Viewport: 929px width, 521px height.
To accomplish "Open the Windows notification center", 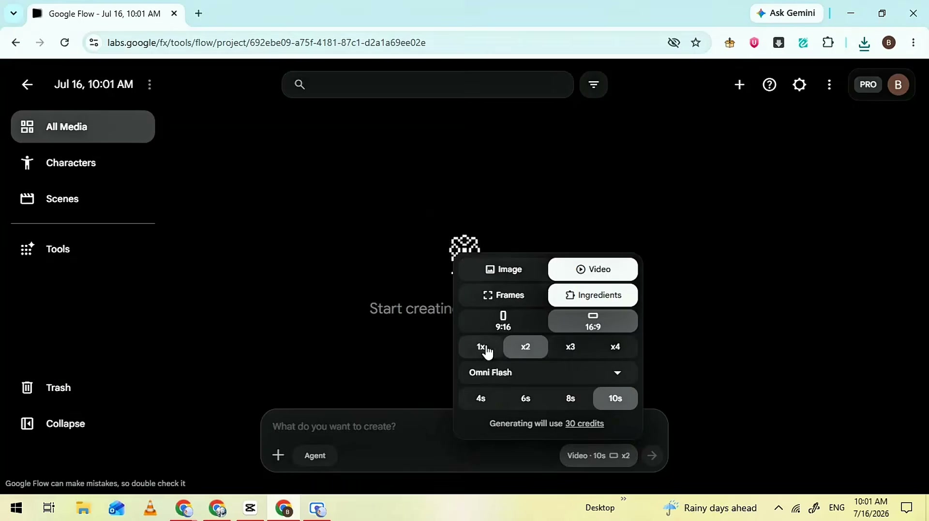I will click(906, 508).
